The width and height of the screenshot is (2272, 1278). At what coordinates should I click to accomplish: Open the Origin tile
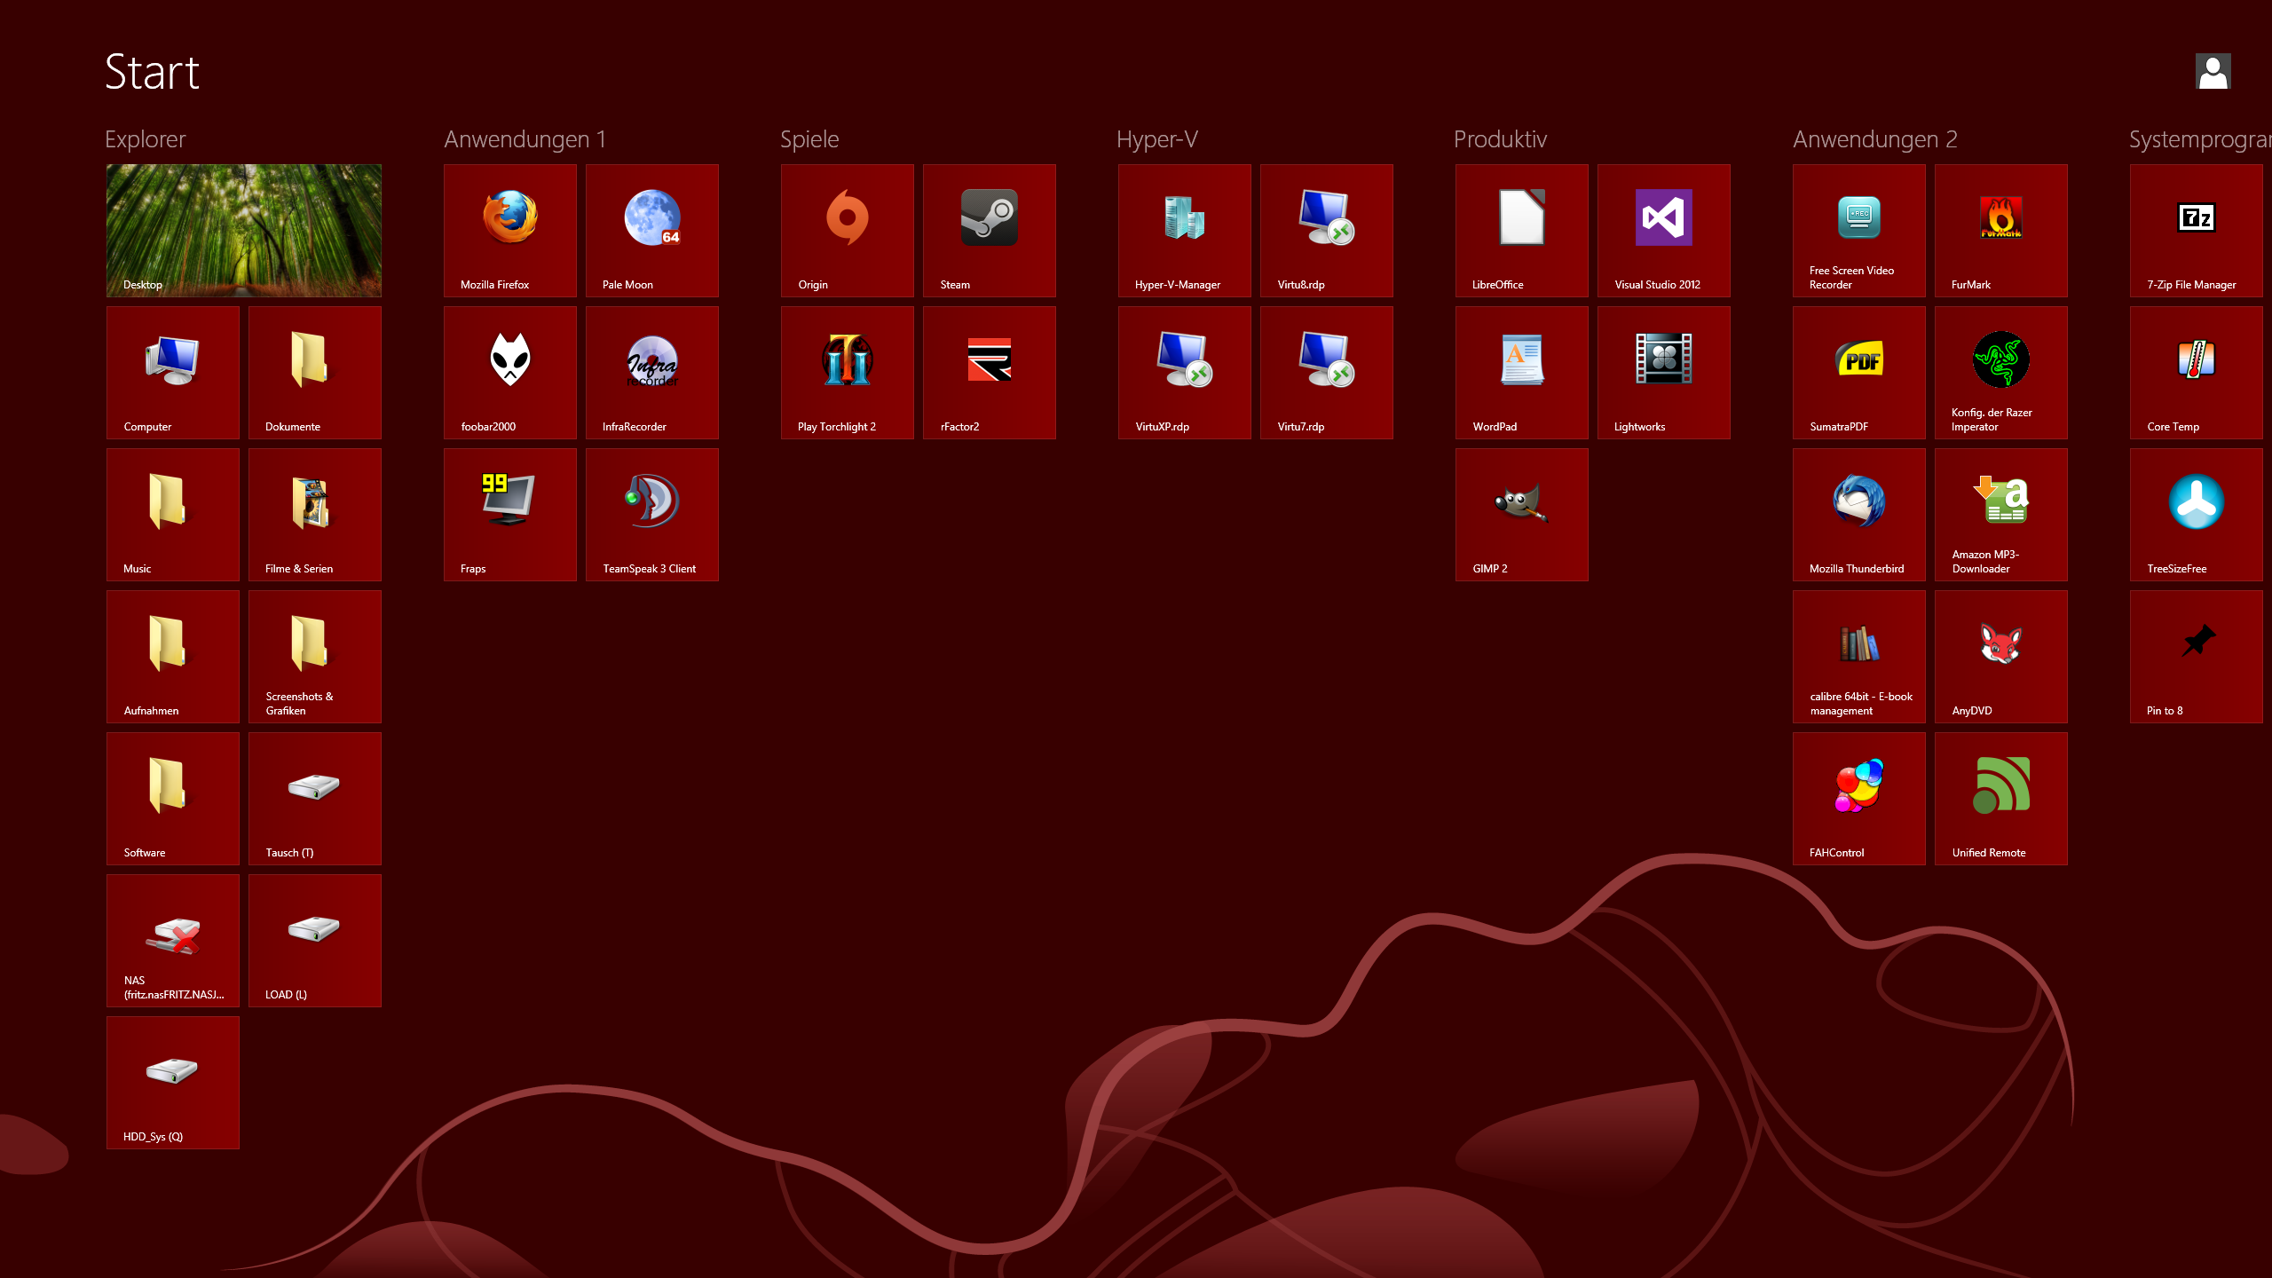click(x=848, y=231)
